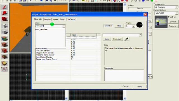Choose the white Entity tool

(x=4, y=26)
